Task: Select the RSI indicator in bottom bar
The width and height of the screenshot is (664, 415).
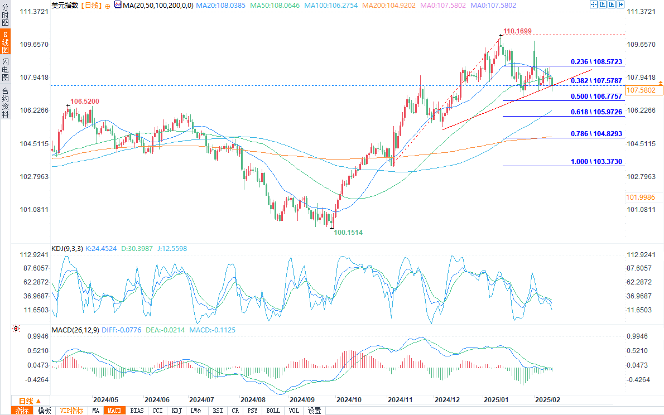Action: pos(218,411)
